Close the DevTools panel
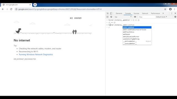The width and height of the screenshot is (177, 99). pos(175,13)
